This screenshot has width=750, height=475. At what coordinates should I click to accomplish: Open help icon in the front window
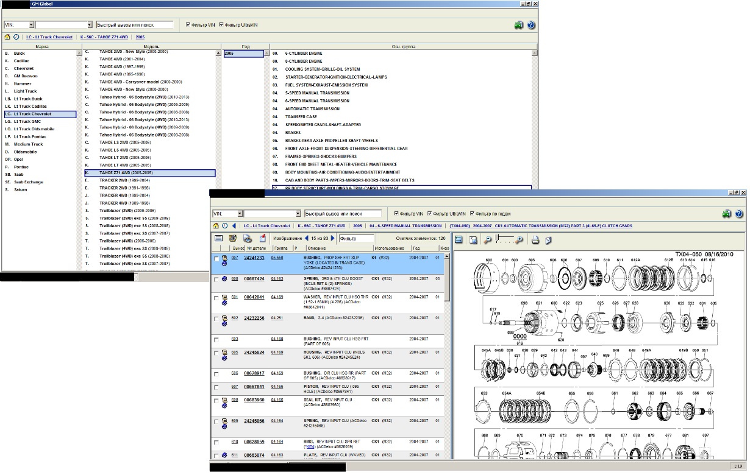click(x=739, y=214)
